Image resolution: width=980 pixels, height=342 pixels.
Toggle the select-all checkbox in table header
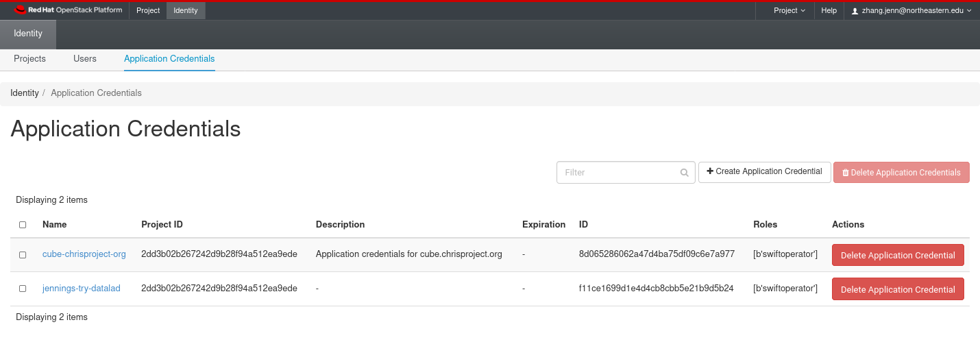click(x=23, y=225)
